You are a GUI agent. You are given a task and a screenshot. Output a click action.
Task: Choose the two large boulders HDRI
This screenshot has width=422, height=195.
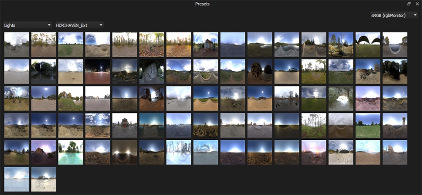[260, 72]
